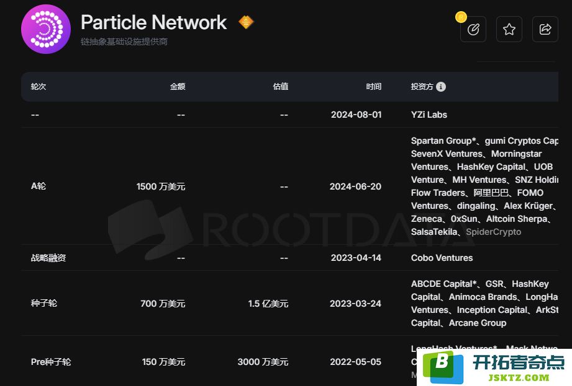Click the gold coin badge on edit button
This screenshot has height=386, width=572.
[x=461, y=17]
